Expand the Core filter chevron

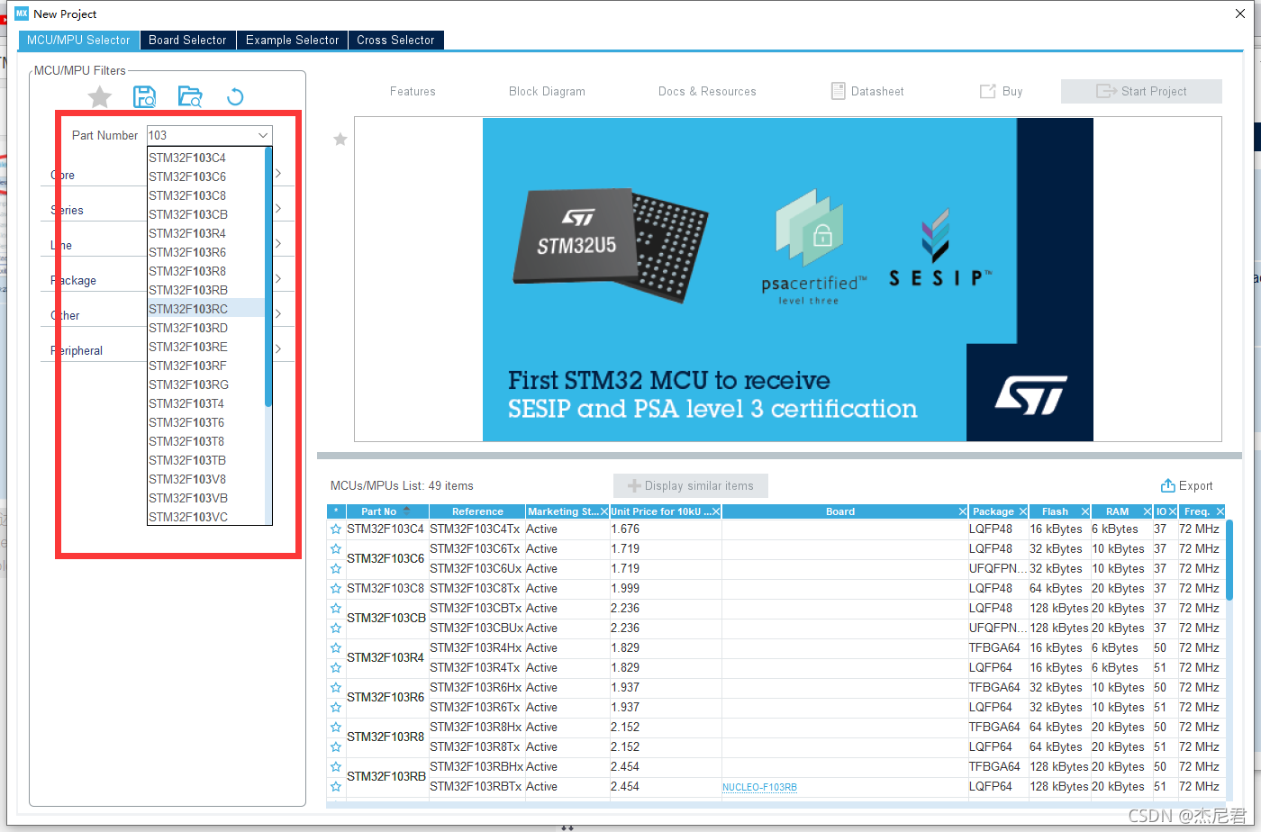tap(278, 174)
